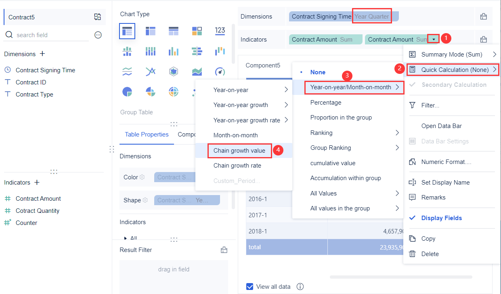Choose the 123 indicator card chart type
This screenshot has height=294, width=501.
tap(220, 31)
